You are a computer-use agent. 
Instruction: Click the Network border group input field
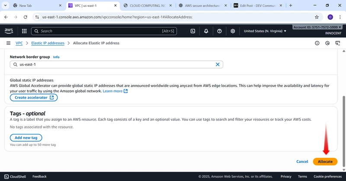[x=116, y=65]
